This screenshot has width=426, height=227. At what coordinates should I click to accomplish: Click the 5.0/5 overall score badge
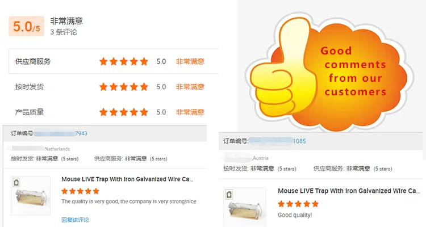(x=26, y=26)
